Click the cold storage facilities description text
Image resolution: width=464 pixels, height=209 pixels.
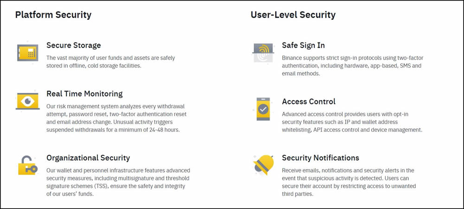(110, 62)
